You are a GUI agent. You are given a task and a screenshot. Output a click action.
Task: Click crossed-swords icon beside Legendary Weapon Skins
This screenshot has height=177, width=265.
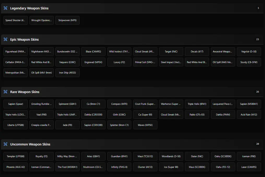(x=5, y=8)
